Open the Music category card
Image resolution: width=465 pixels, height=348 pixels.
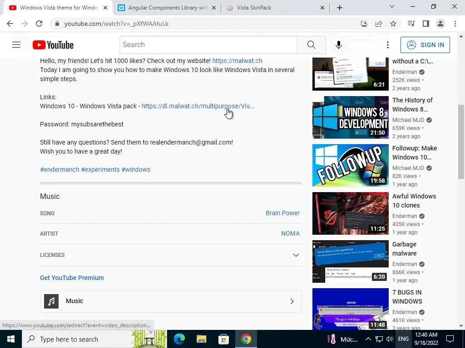171,301
